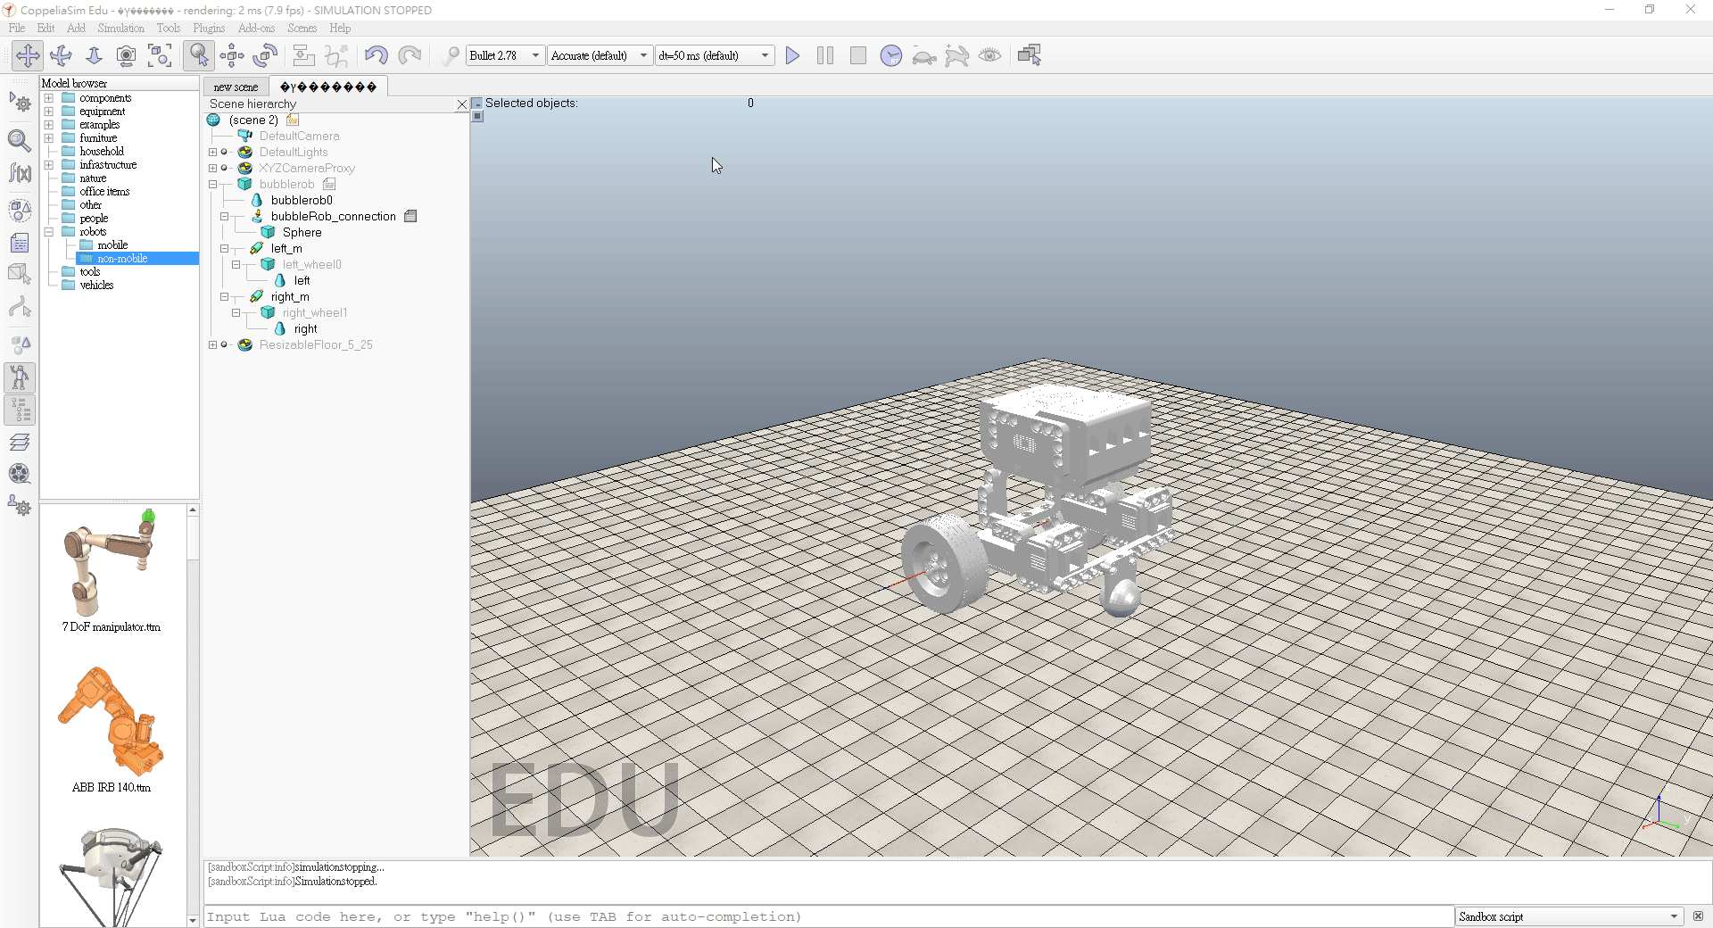Open user settings sidebar icon
Image resolution: width=1713 pixels, height=928 pixels.
pyautogui.click(x=20, y=507)
